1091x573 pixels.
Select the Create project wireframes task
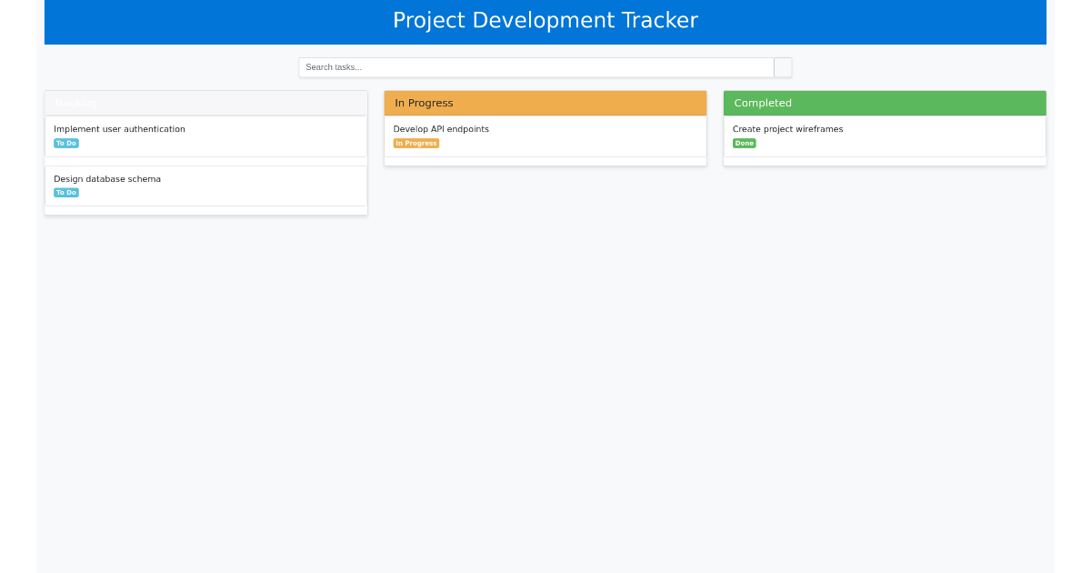tap(787, 129)
